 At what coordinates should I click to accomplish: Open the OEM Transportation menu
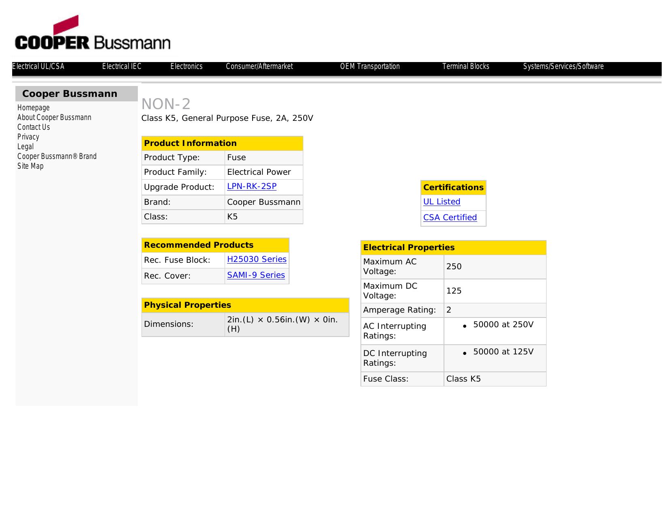(370, 67)
